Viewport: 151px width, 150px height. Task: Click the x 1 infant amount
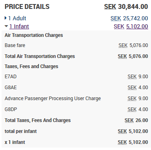(133, 142)
